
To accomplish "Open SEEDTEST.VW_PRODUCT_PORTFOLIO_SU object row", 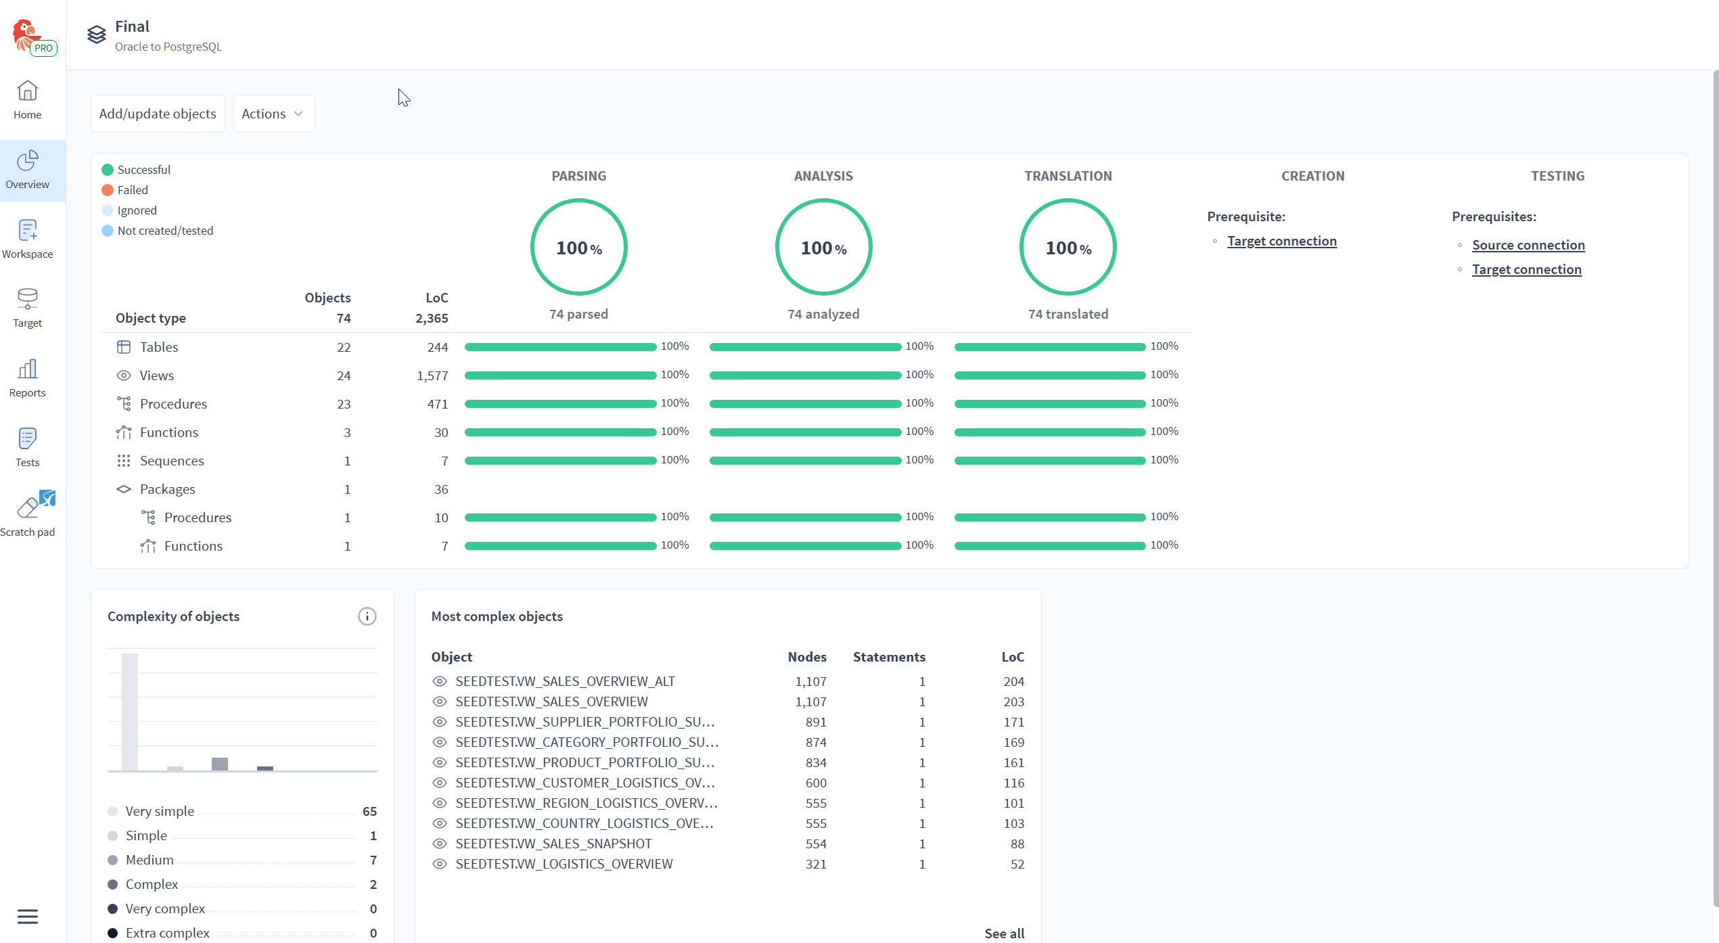I will [728, 762].
